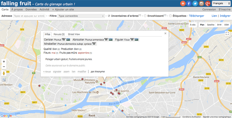This screenshot has width=232, height=118.
Task: Open Wikipedia icon next to Abricotier
Action: pos(106,39)
